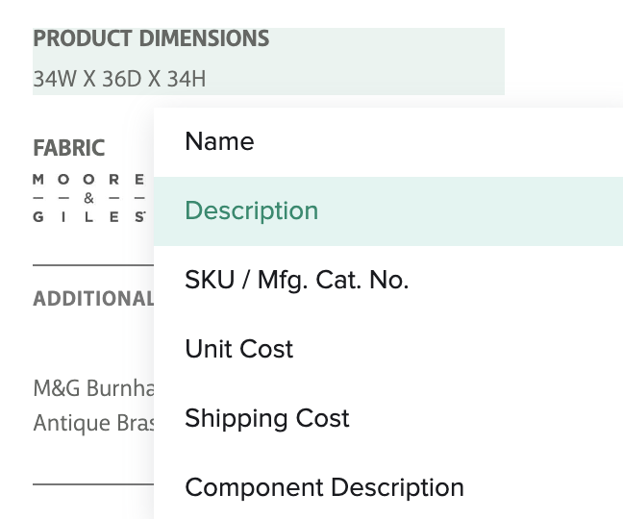623x519 pixels.
Task: Click the MOORE word in the logo
Action: click(89, 180)
